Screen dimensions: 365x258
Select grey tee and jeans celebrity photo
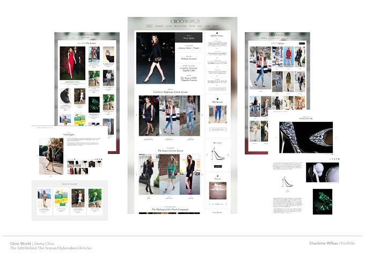point(190,116)
